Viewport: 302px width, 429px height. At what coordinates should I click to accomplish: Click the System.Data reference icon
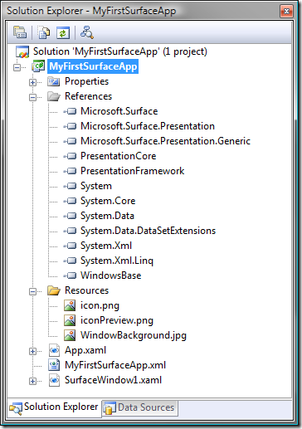coord(70,216)
